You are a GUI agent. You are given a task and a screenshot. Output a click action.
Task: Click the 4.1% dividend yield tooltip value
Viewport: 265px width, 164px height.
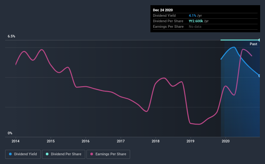coord(192,15)
